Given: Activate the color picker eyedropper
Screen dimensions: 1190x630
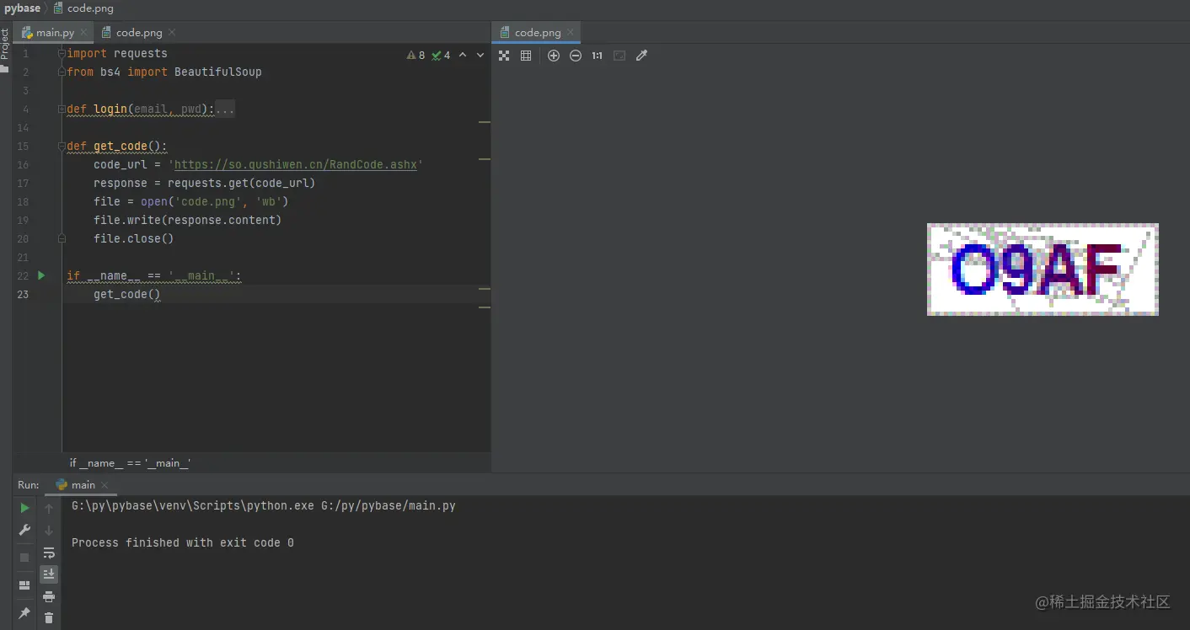Looking at the screenshot, I should coord(641,56).
